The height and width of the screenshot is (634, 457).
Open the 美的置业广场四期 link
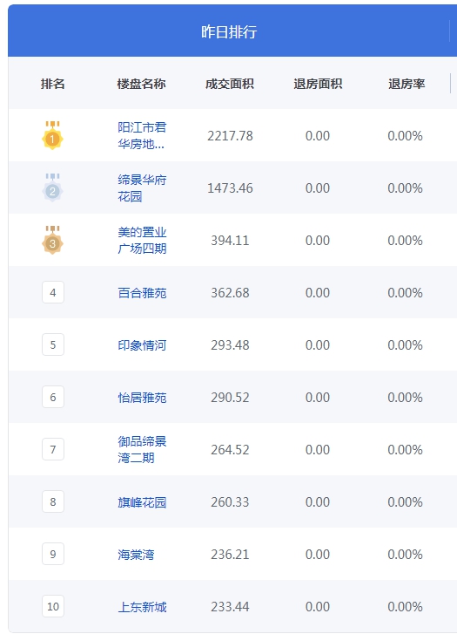point(142,240)
